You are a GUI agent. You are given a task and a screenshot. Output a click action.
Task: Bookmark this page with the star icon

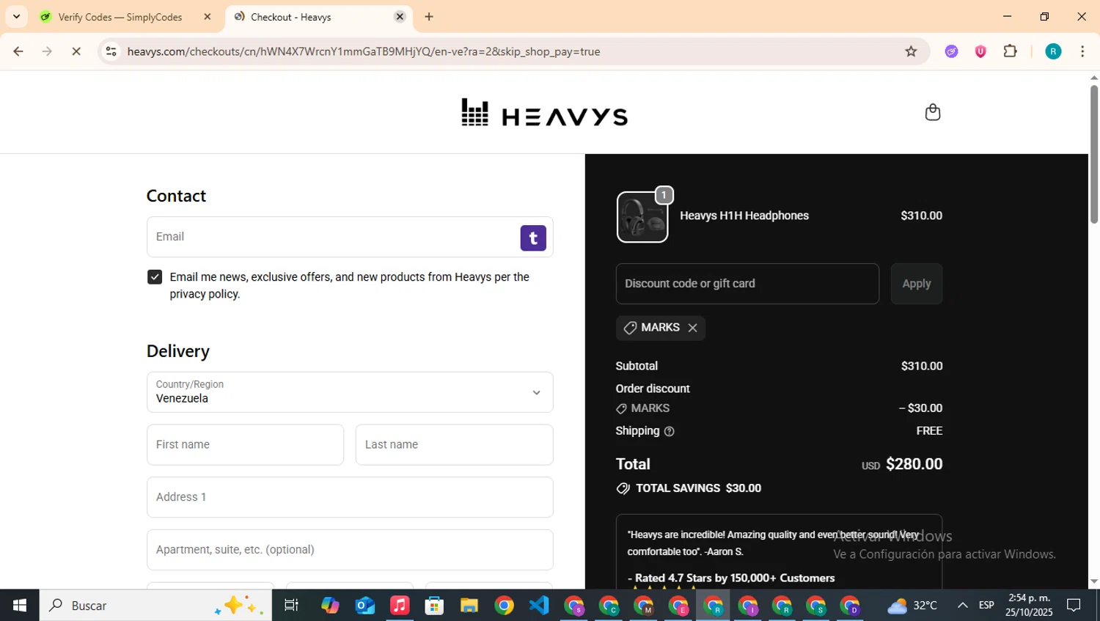(x=911, y=51)
